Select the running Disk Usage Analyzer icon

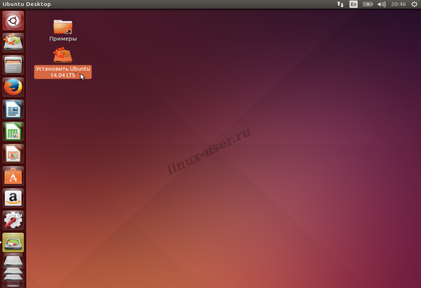(x=13, y=242)
